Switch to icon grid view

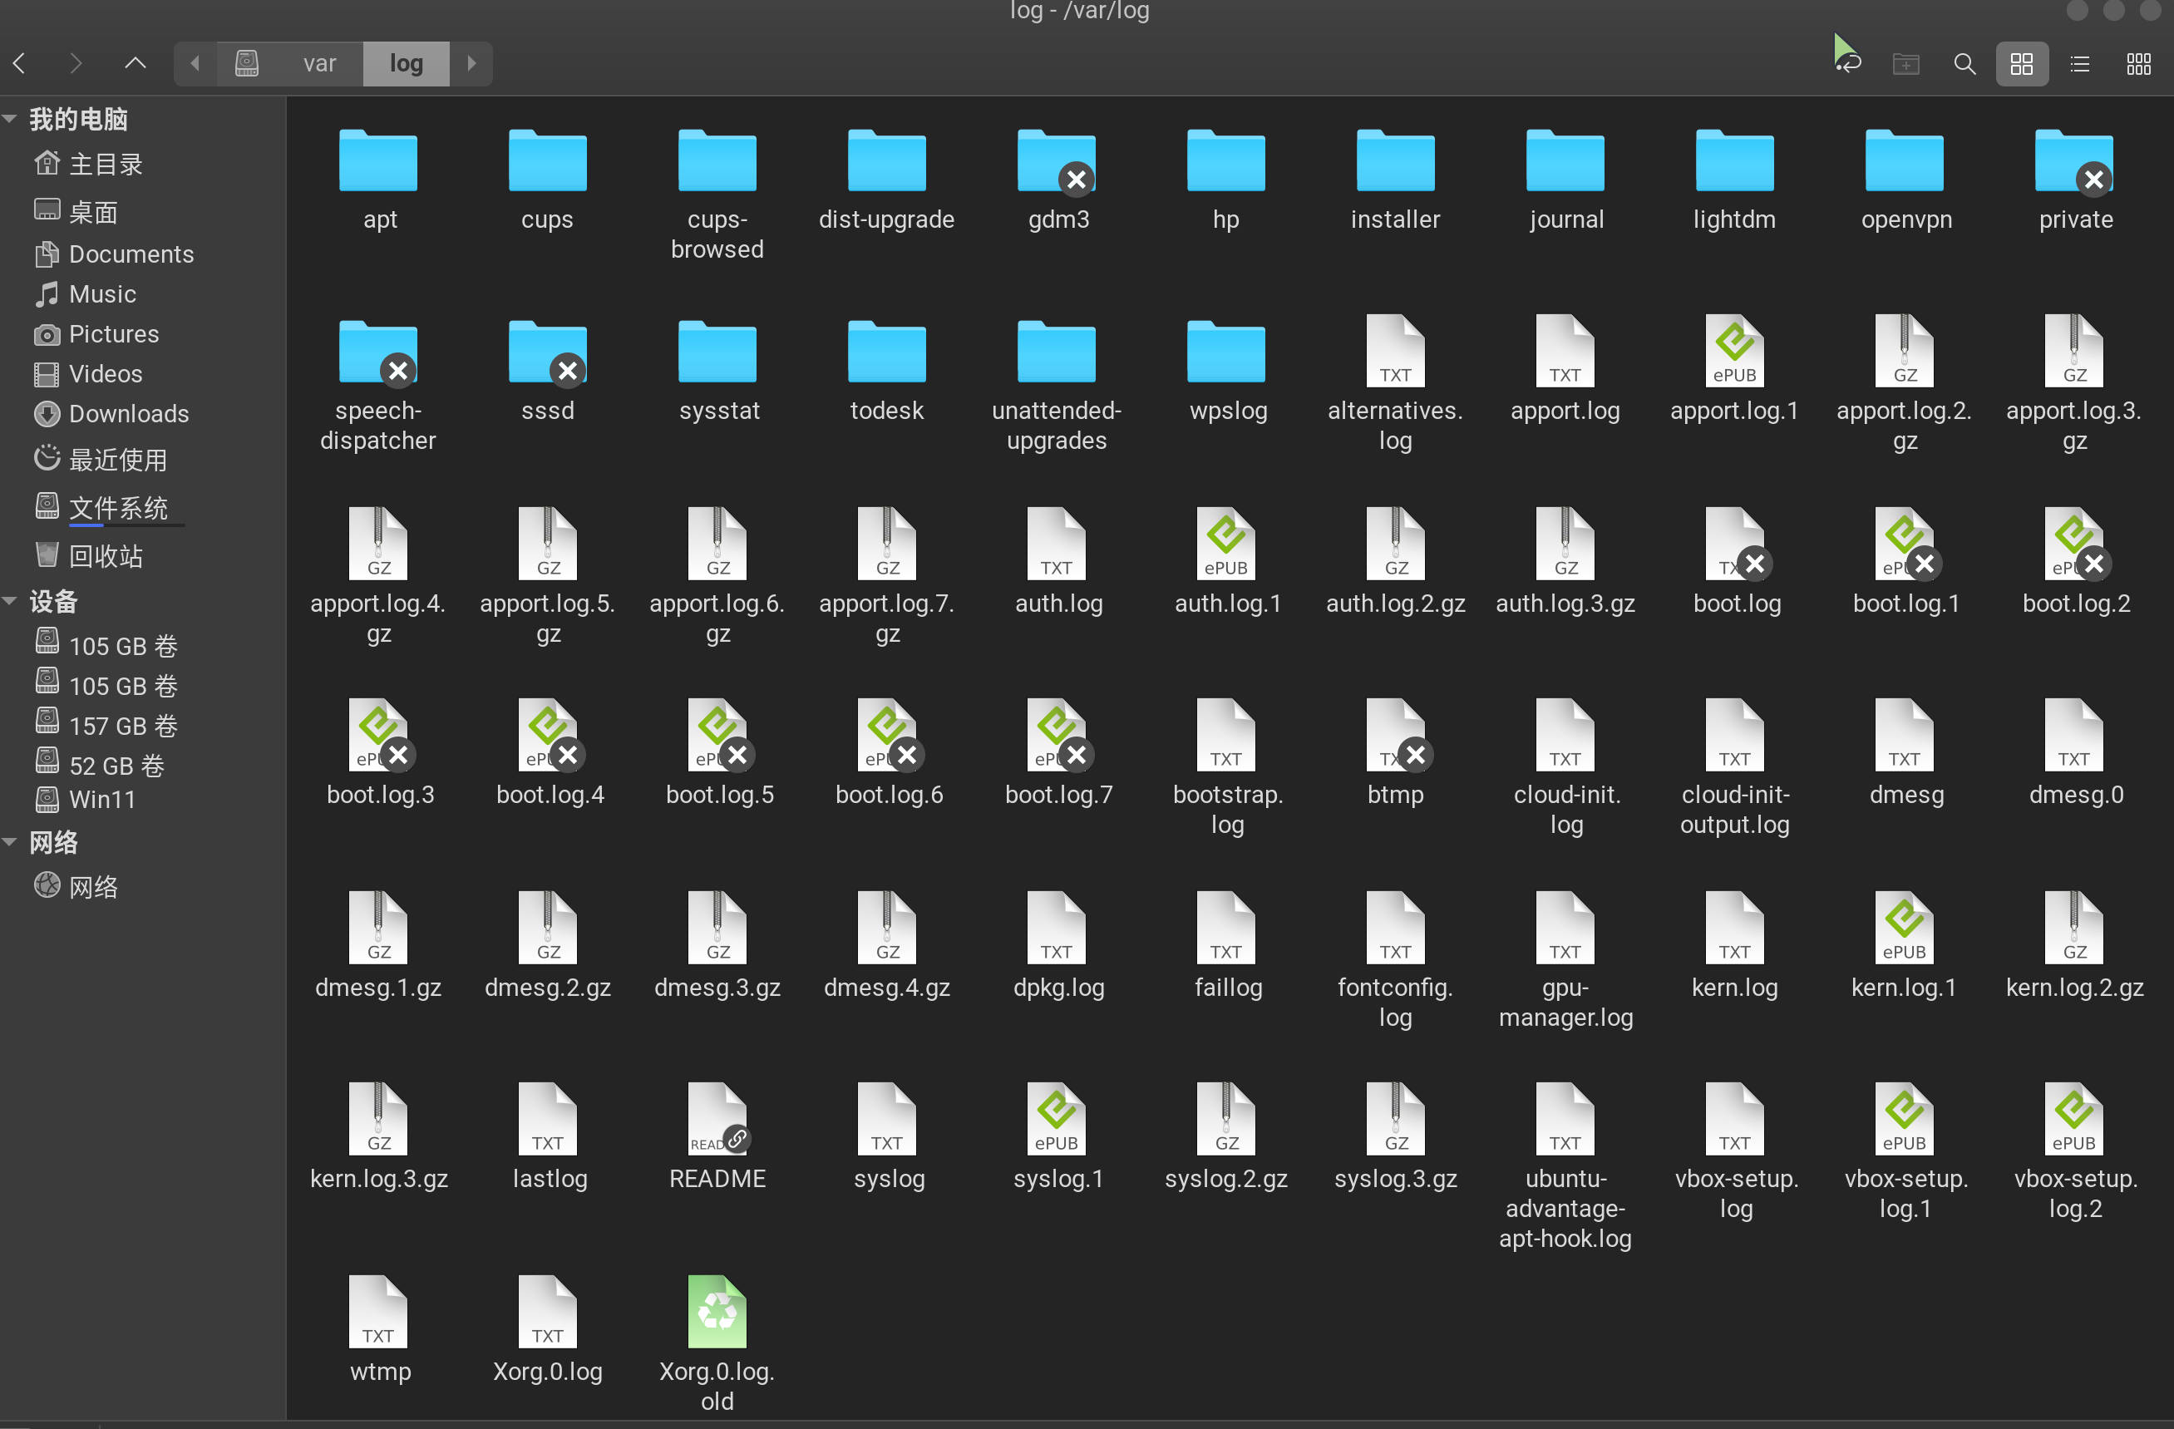coord(2022,63)
